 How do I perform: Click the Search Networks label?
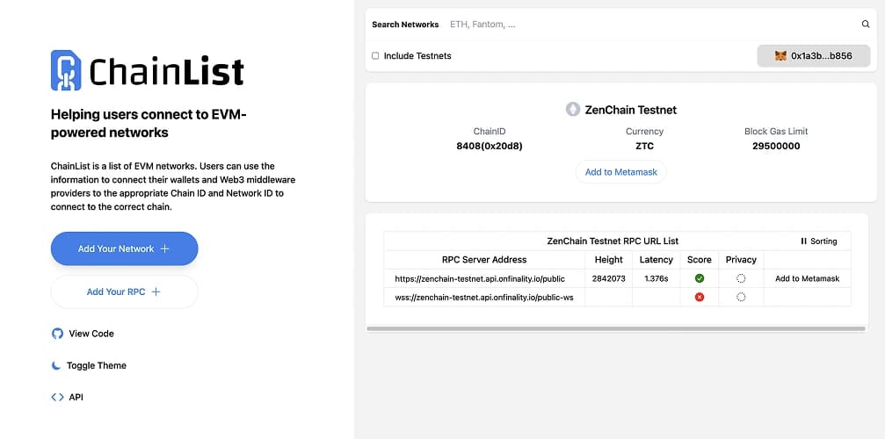pos(405,25)
